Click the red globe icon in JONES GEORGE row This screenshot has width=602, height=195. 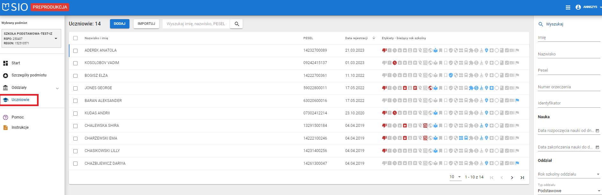pos(430,88)
